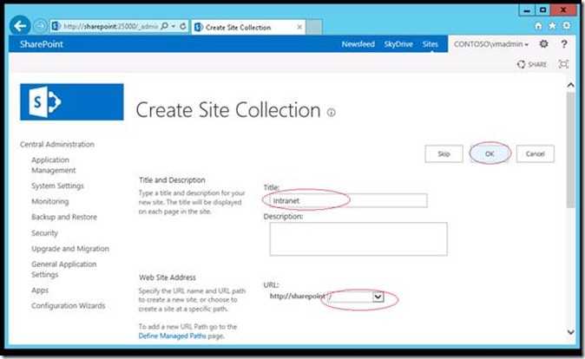This screenshot has height=359, width=585.
Task: Open address bar dropdown arrow
Action: pos(174,27)
